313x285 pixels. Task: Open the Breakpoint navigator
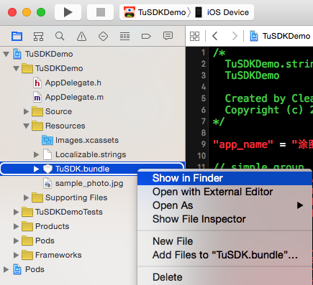click(x=146, y=37)
